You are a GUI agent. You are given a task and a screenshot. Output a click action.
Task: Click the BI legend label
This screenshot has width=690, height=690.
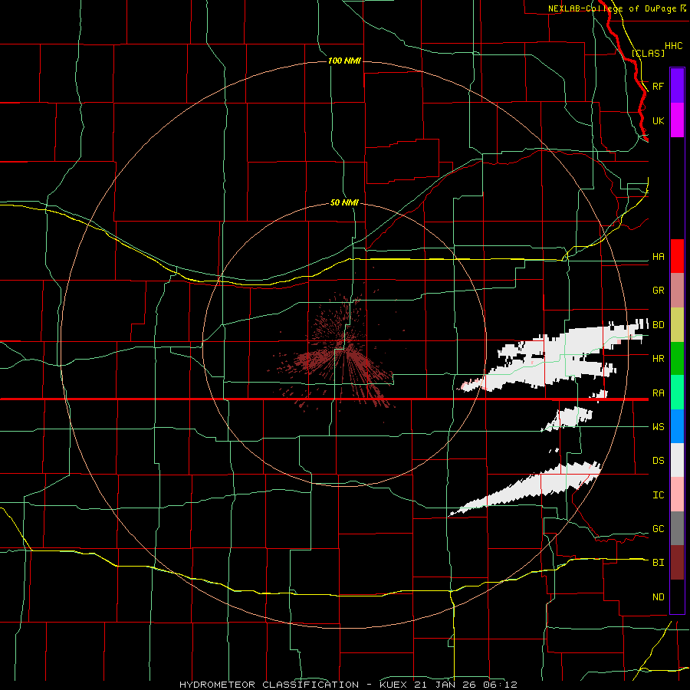coord(659,563)
